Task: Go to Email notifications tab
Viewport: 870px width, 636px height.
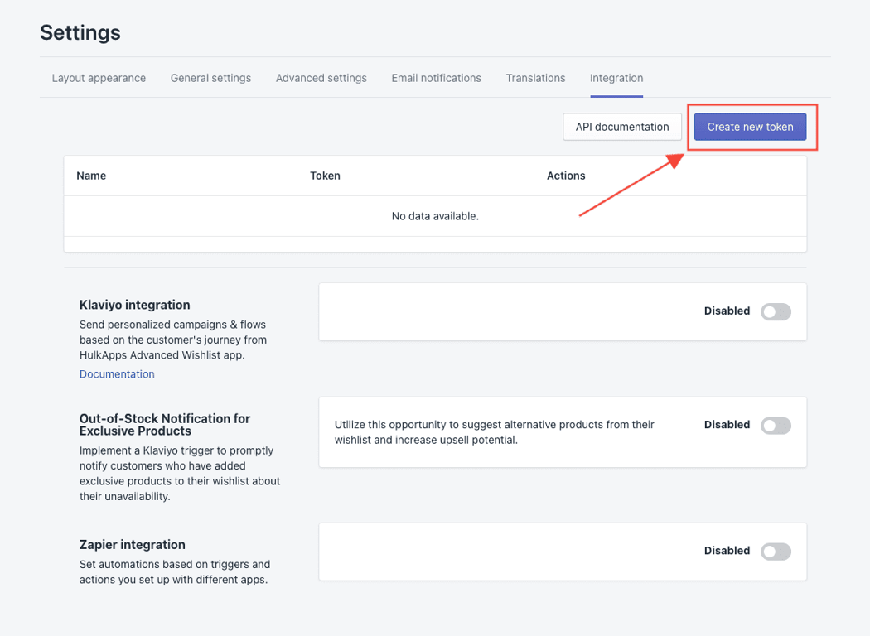Action: point(436,78)
